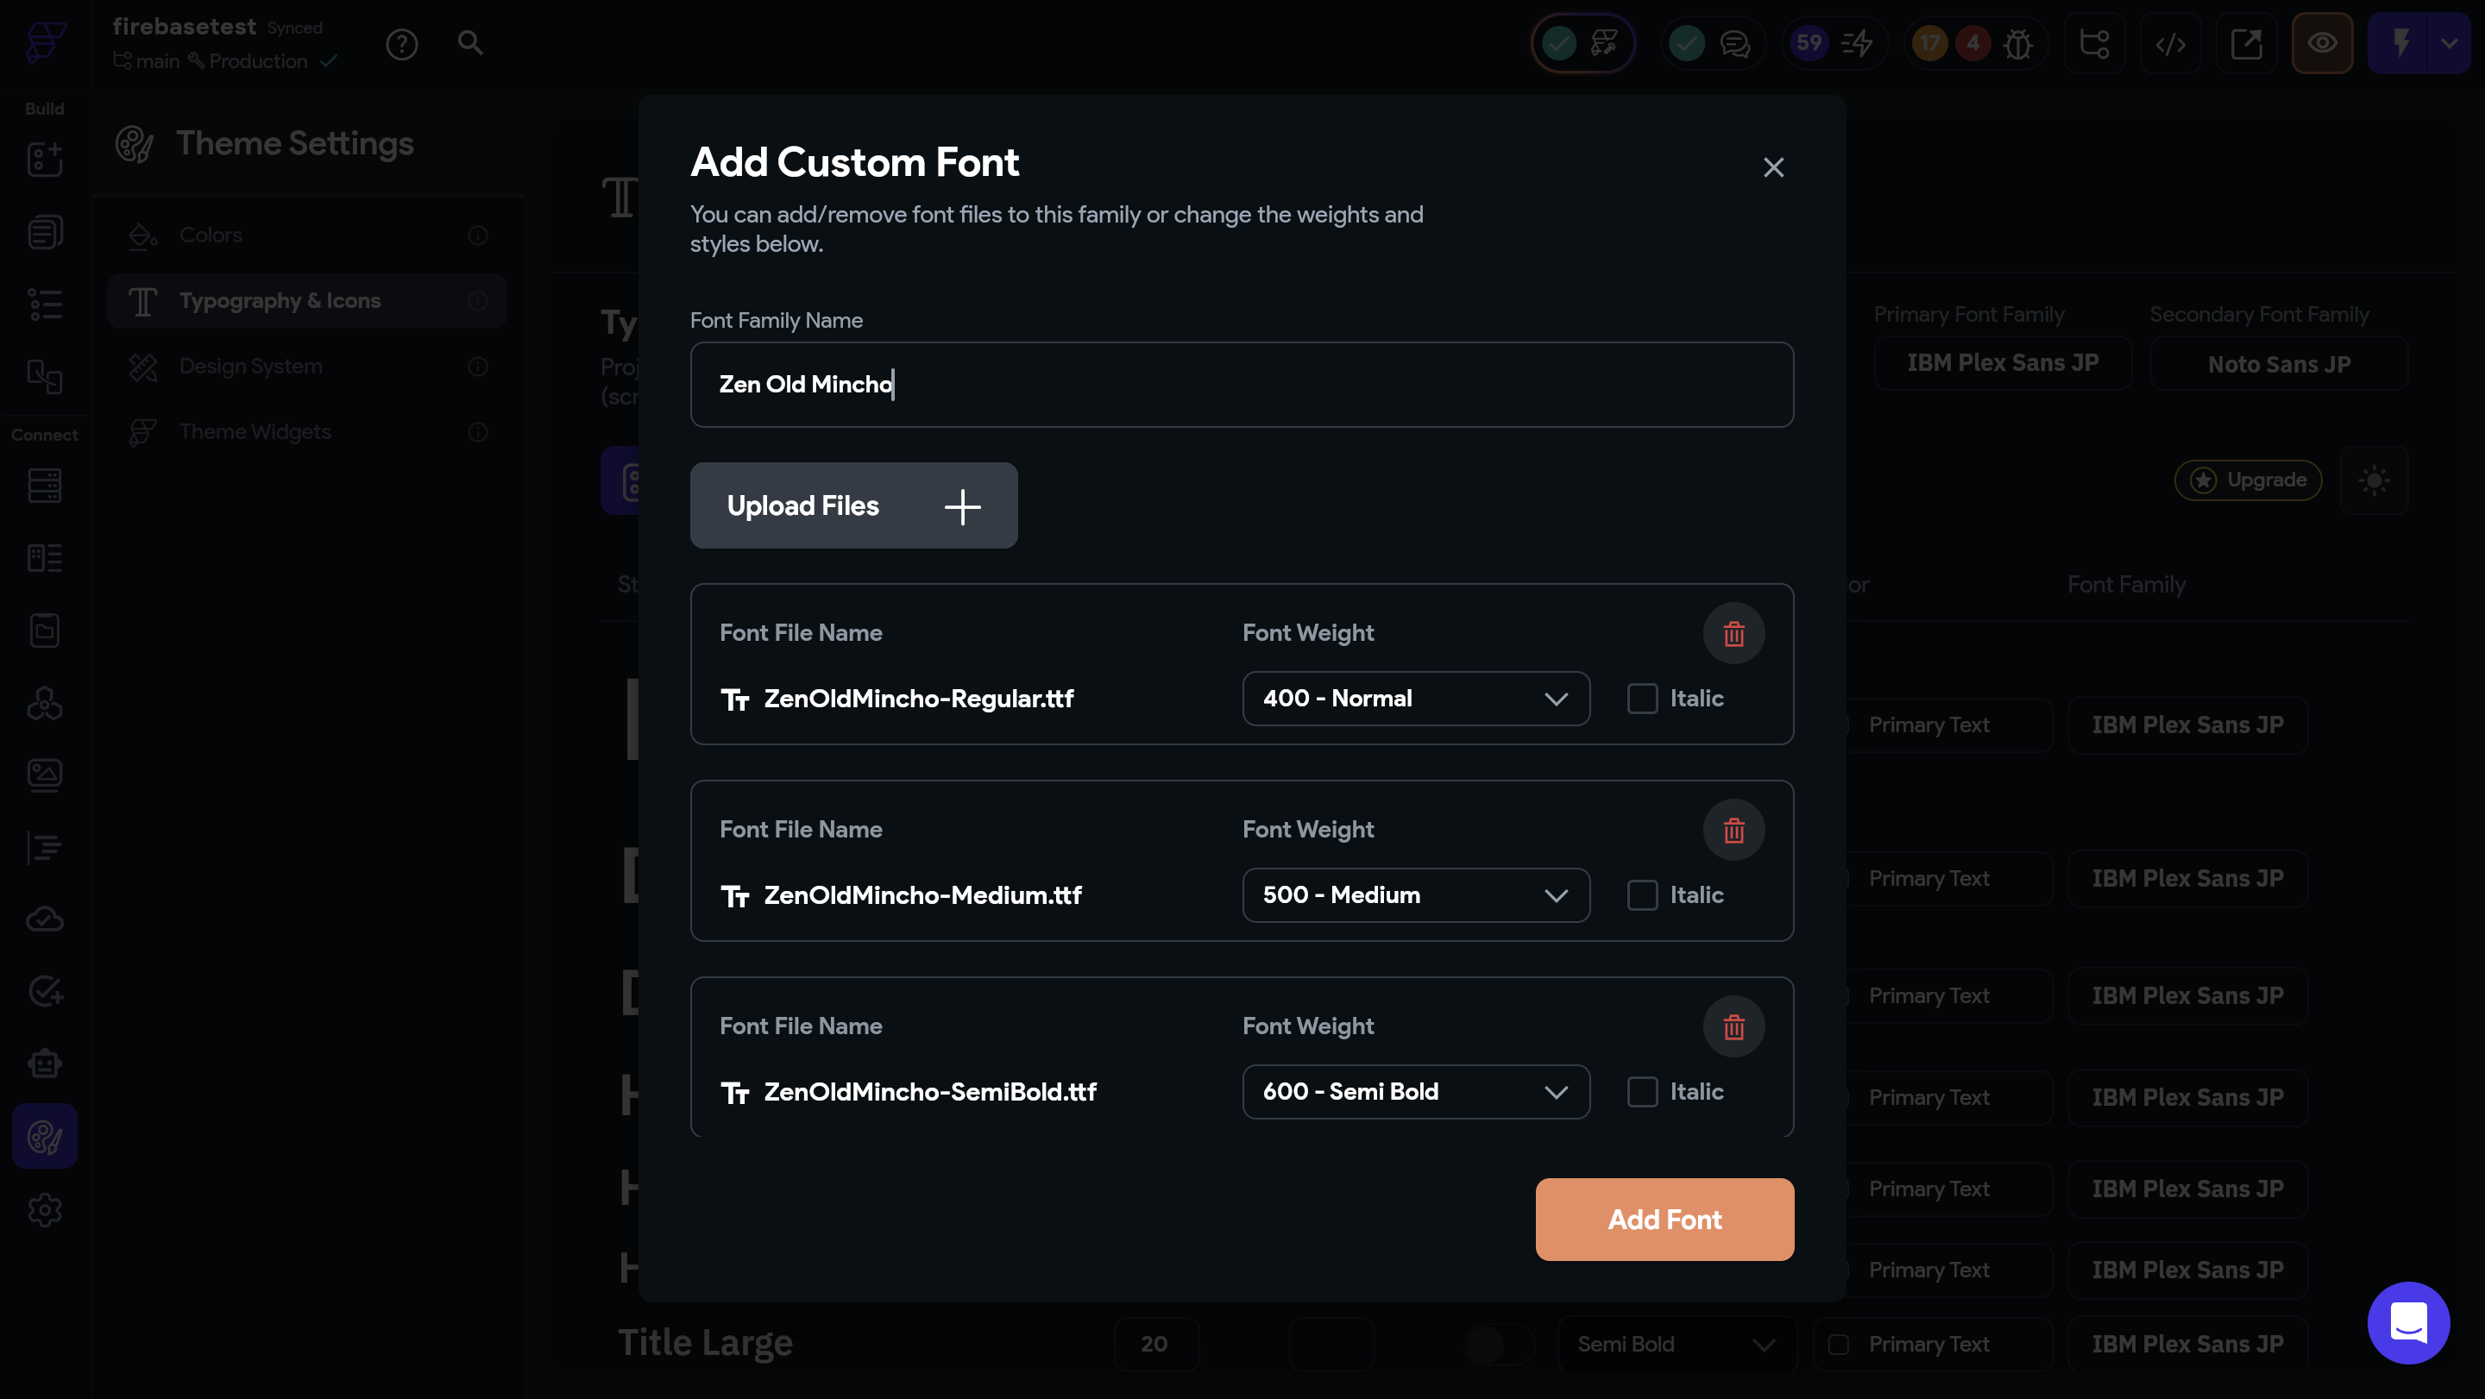The width and height of the screenshot is (2485, 1399).
Task: Open the support chat bubble button
Action: point(2408,1322)
